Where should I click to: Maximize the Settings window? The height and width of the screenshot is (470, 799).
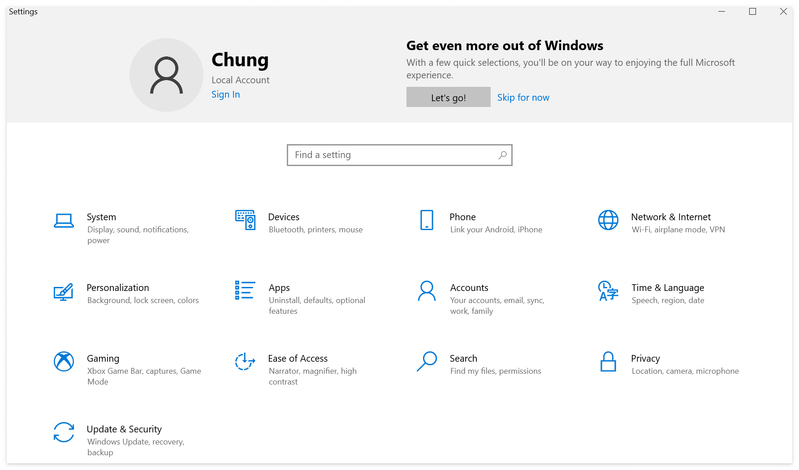pos(752,12)
